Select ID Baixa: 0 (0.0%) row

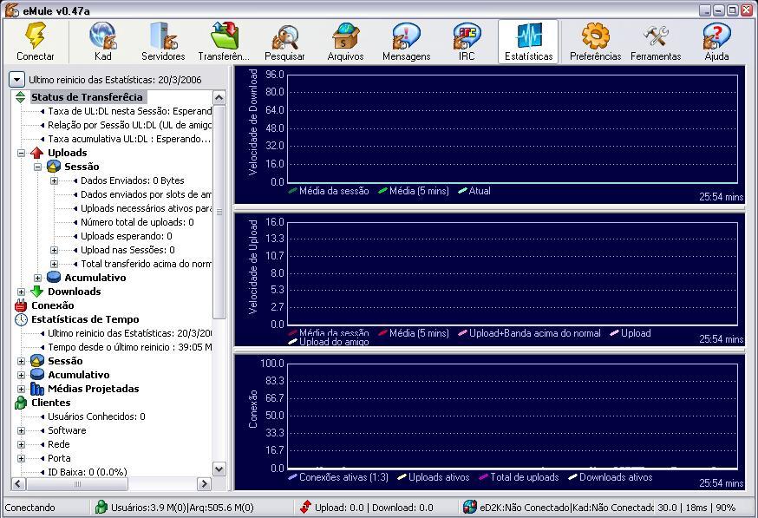(87, 471)
